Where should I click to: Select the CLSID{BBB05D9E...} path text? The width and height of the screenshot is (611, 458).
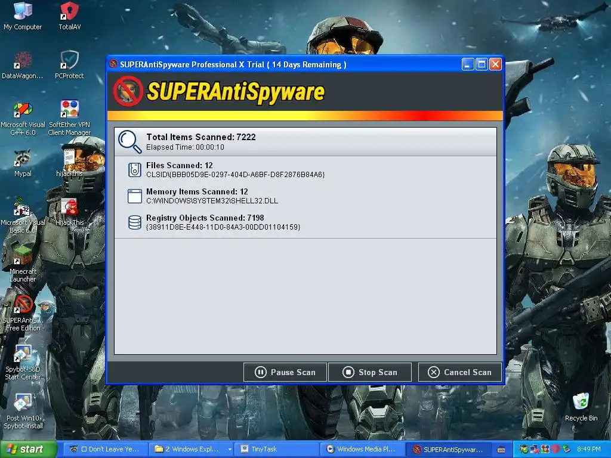coord(235,175)
